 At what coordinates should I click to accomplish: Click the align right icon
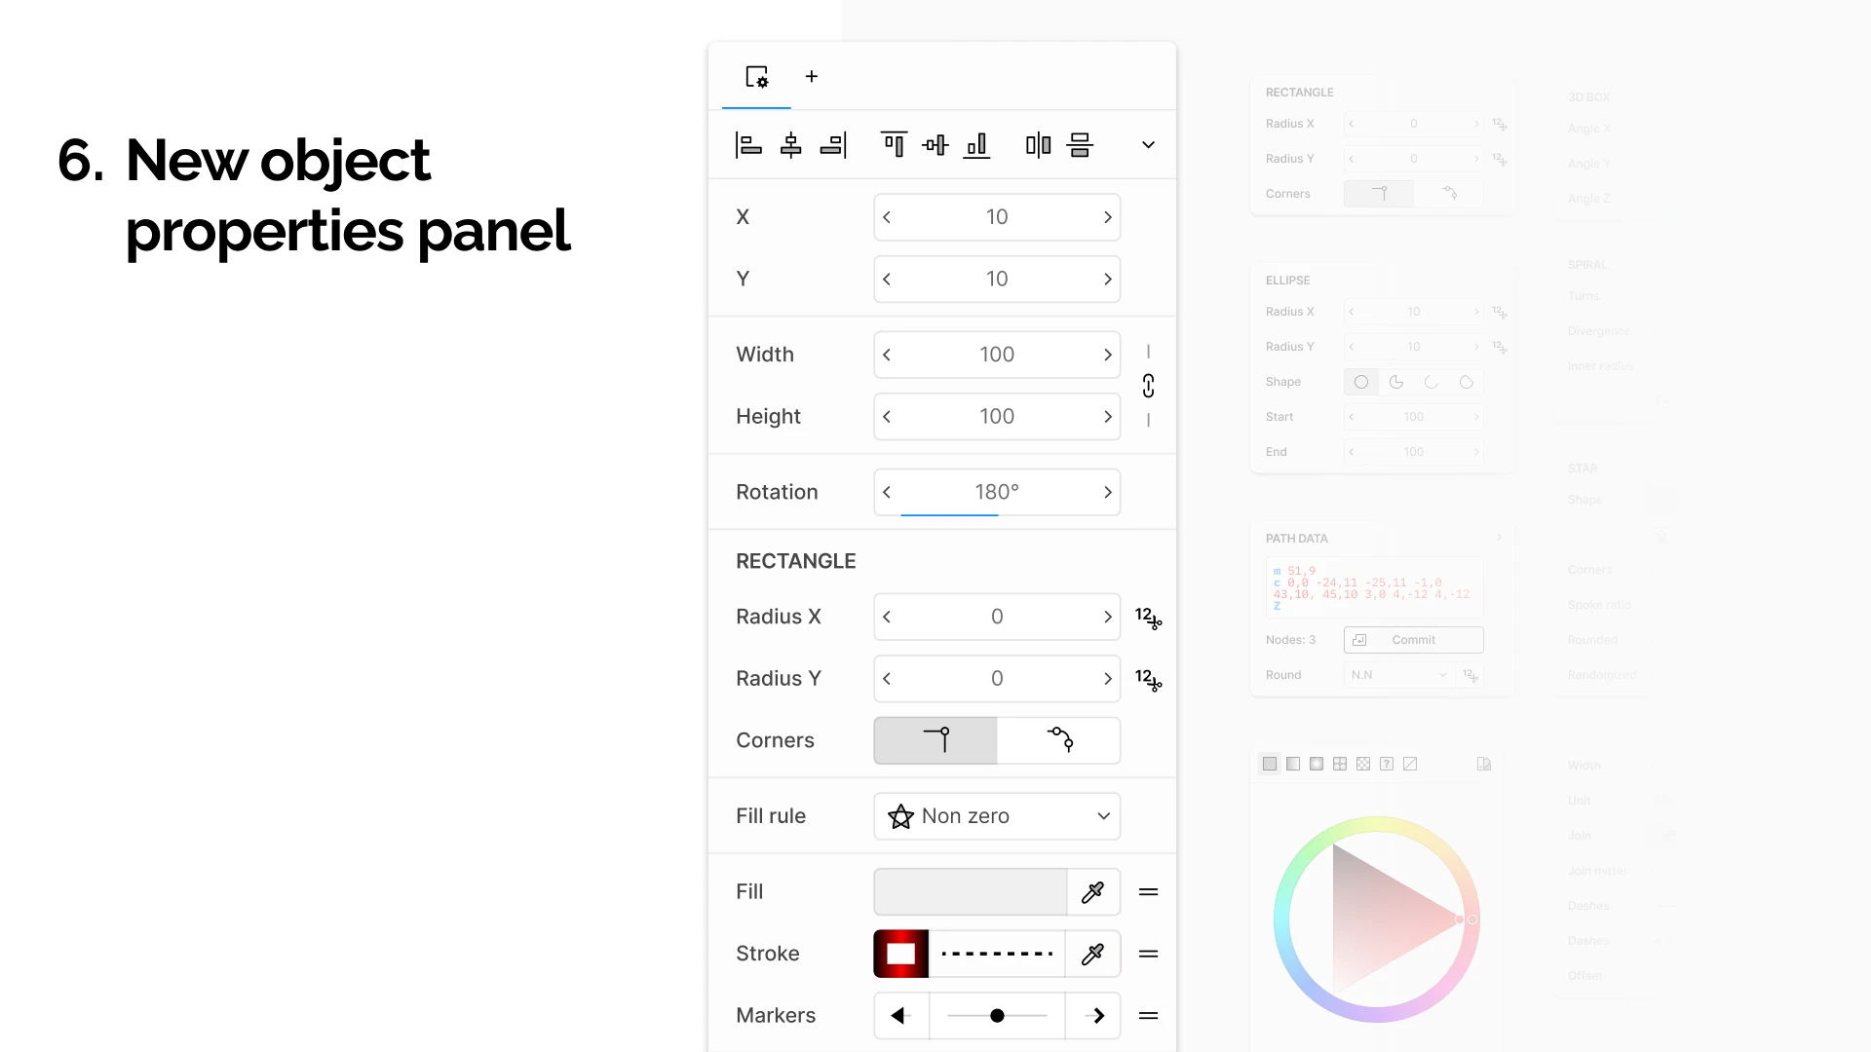pos(833,145)
